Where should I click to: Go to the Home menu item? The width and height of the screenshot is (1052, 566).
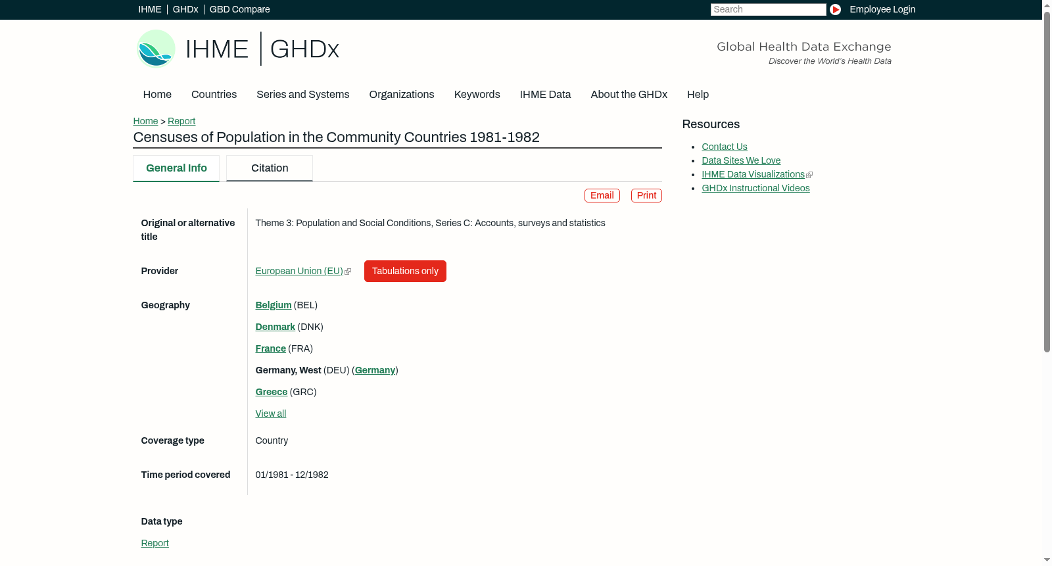157,94
